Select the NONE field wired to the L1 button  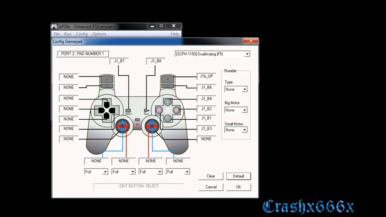pos(68,87)
